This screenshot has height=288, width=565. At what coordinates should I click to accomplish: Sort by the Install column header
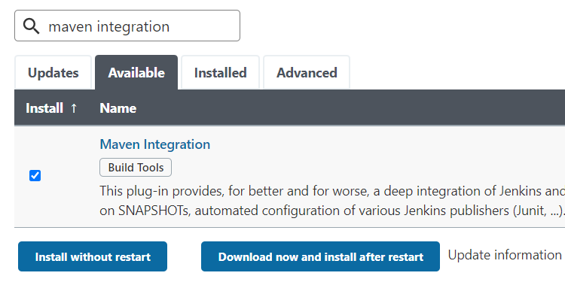tap(44, 108)
